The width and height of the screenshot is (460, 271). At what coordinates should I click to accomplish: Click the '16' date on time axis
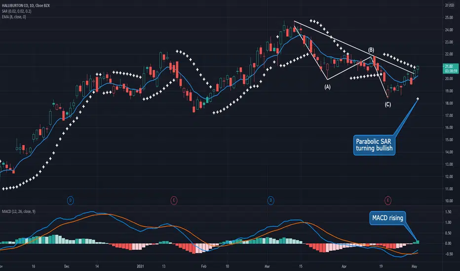tap(34, 266)
